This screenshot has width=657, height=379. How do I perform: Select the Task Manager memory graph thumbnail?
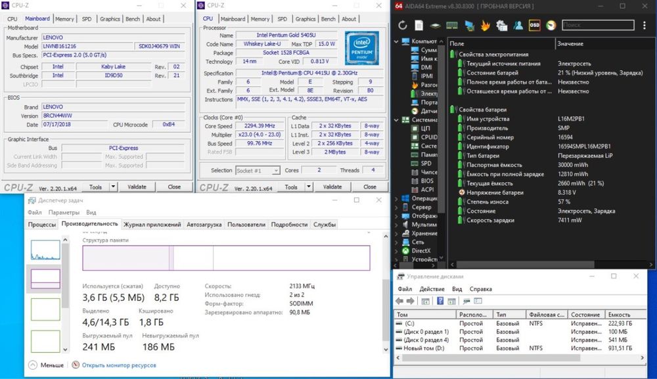coord(45,279)
